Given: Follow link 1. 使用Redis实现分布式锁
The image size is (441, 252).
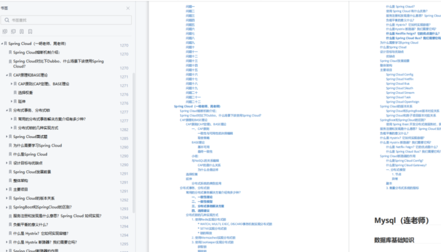Looking at the screenshot, I should click(x=209, y=220).
